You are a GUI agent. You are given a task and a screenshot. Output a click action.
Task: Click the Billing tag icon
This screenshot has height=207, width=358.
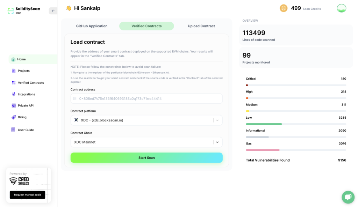(13, 117)
